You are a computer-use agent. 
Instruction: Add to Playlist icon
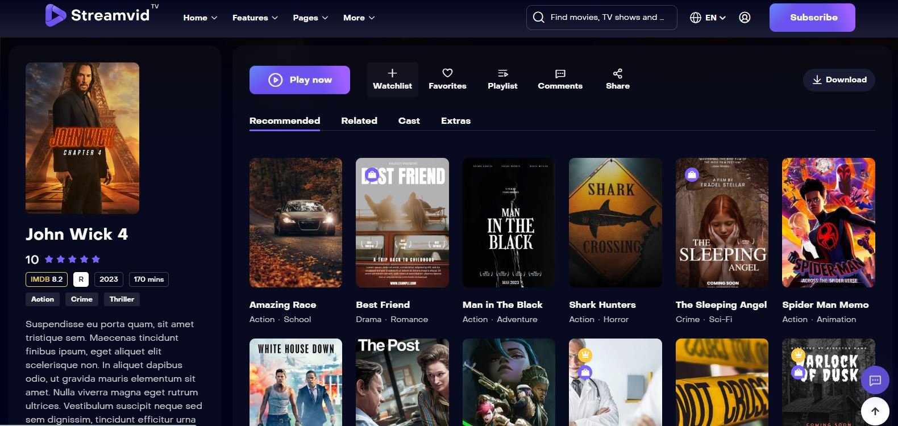point(502,73)
